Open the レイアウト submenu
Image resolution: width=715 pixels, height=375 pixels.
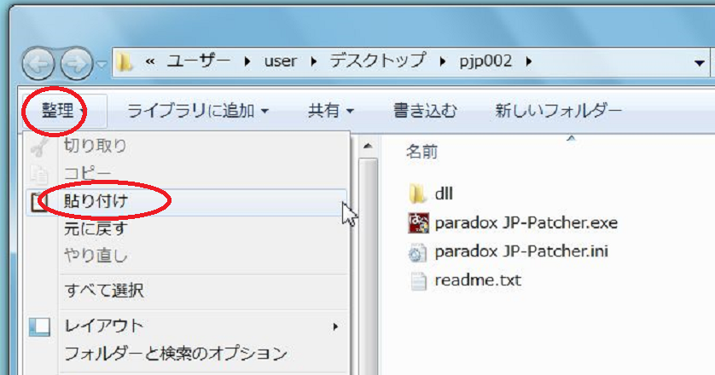point(187,326)
